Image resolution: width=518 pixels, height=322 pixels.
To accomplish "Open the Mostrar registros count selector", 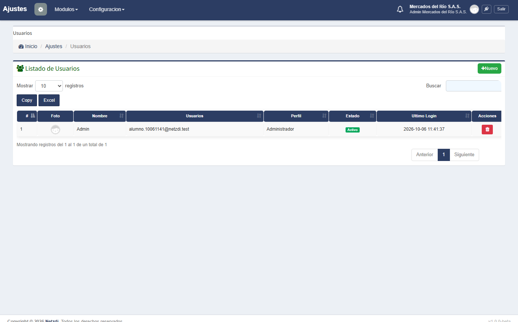I will tap(49, 86).
